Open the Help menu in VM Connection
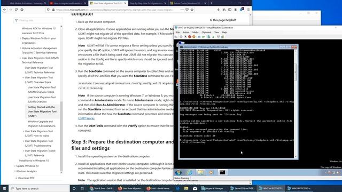Image resolution: width=342 pixels, height=192 pixels. pos(224,32)
